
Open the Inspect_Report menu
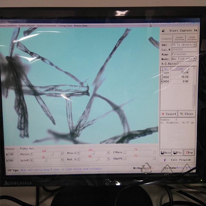point(27,26)
